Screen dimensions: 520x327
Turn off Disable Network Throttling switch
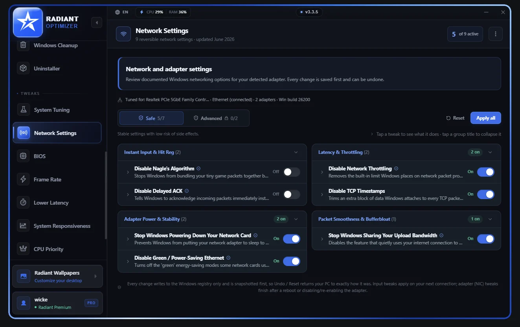click(x=486, y=172)
